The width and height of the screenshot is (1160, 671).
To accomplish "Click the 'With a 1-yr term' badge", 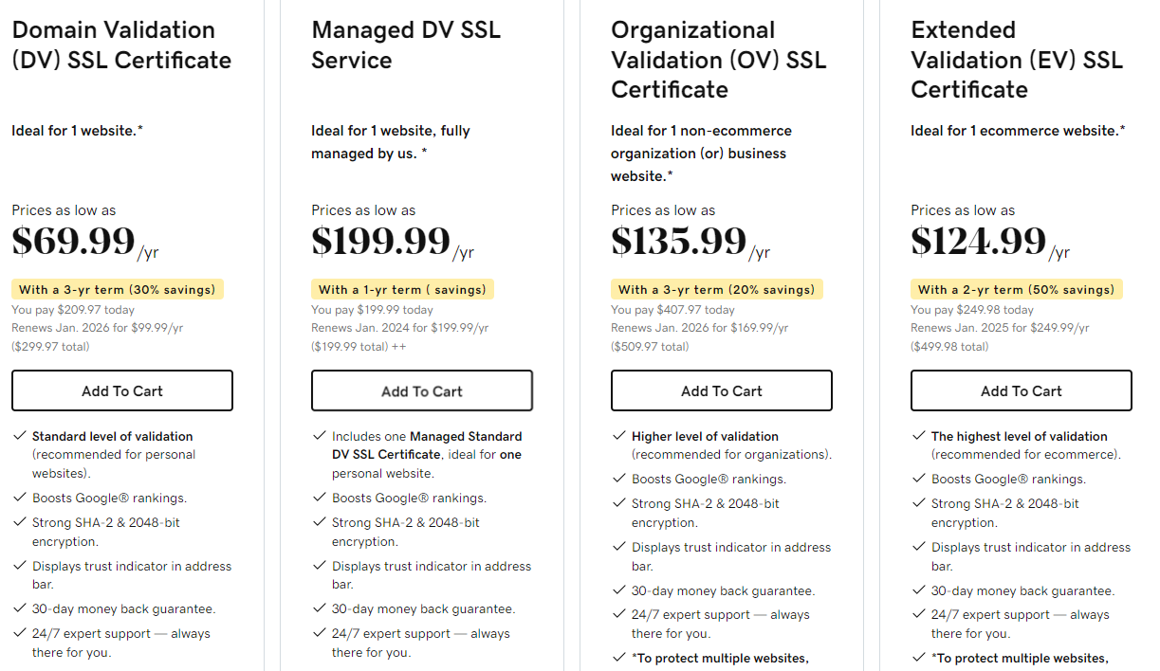I will tap(403, 290).
